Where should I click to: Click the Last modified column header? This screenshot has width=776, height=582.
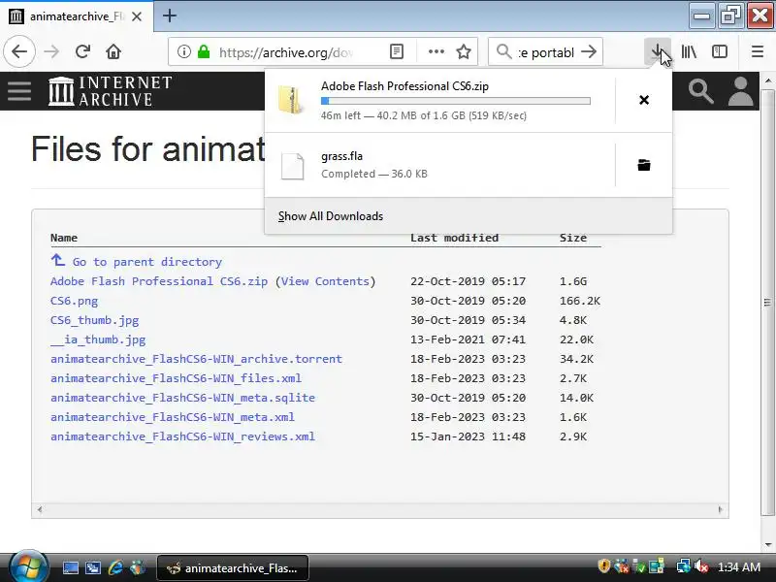[x=454, y=238]
